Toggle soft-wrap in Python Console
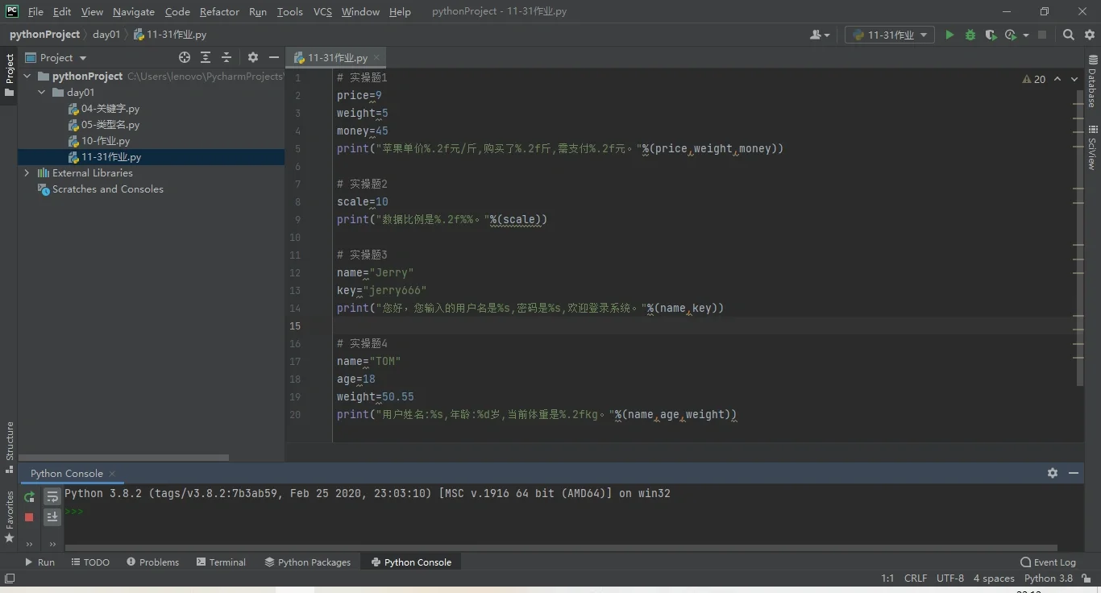Image resolution: width=1101 pixels, height=593 pixels. [52, 496]
